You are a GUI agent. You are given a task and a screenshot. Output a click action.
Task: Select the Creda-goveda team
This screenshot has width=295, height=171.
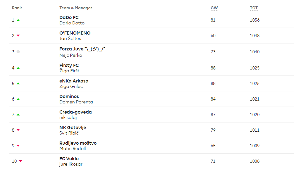[x=76, y=112]
